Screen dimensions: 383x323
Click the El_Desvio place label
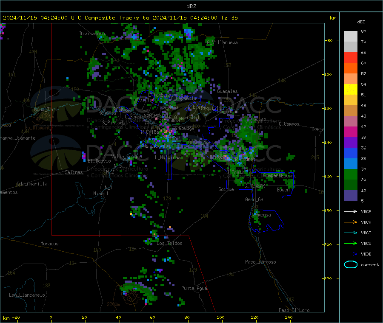pyautogui.click(x=99, y=161)
